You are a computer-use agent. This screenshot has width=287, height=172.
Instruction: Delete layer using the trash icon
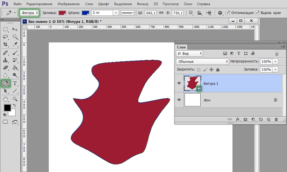click(276, 119)
